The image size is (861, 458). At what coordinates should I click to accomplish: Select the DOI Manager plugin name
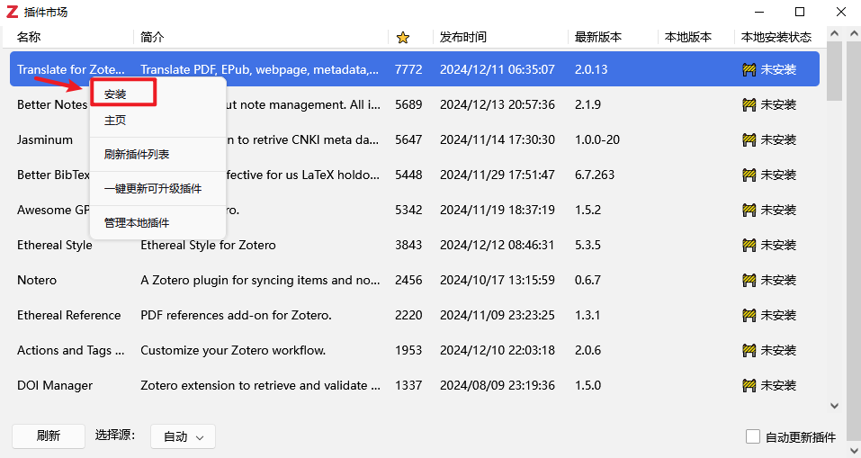click(55, 385)
